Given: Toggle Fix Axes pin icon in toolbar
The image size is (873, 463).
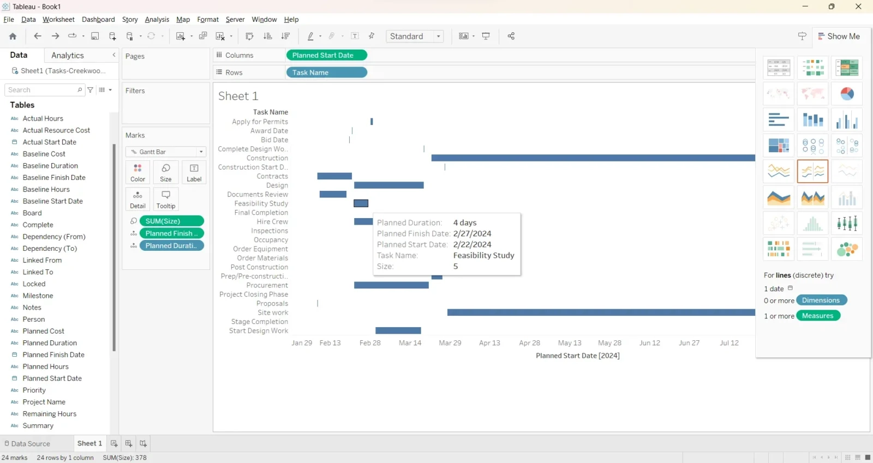Looking at the screenshot, I should [x=372, y=36].
